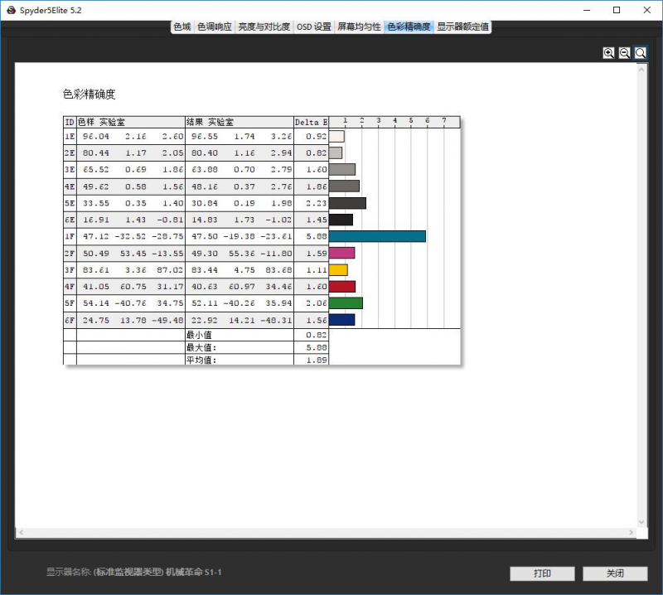This screenshot has width=663, height=595.
Task: Click the vertical scrollbar up arrow
Action: tap(641, 68)
